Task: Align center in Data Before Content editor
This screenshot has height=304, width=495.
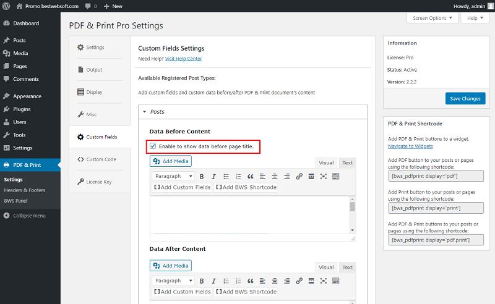Action: (275, 176)
